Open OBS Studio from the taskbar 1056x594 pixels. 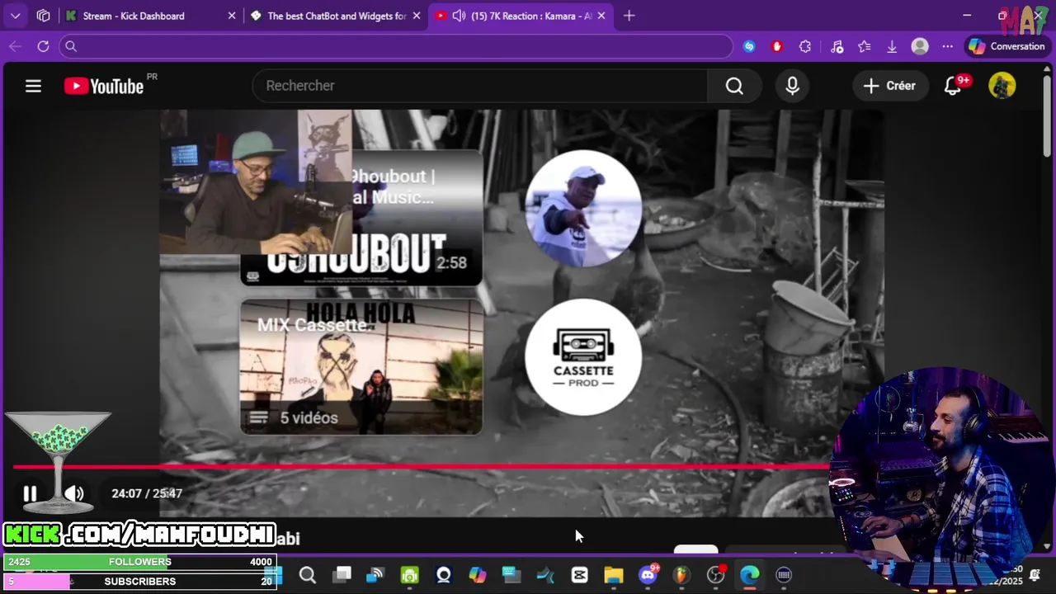pos(715,575)
